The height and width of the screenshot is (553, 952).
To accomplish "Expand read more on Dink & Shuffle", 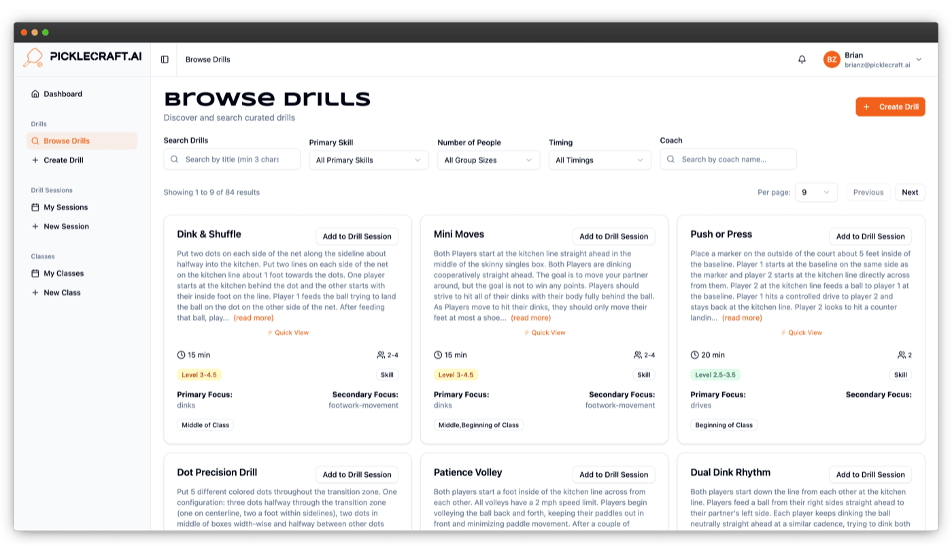I will click(254, 318).
